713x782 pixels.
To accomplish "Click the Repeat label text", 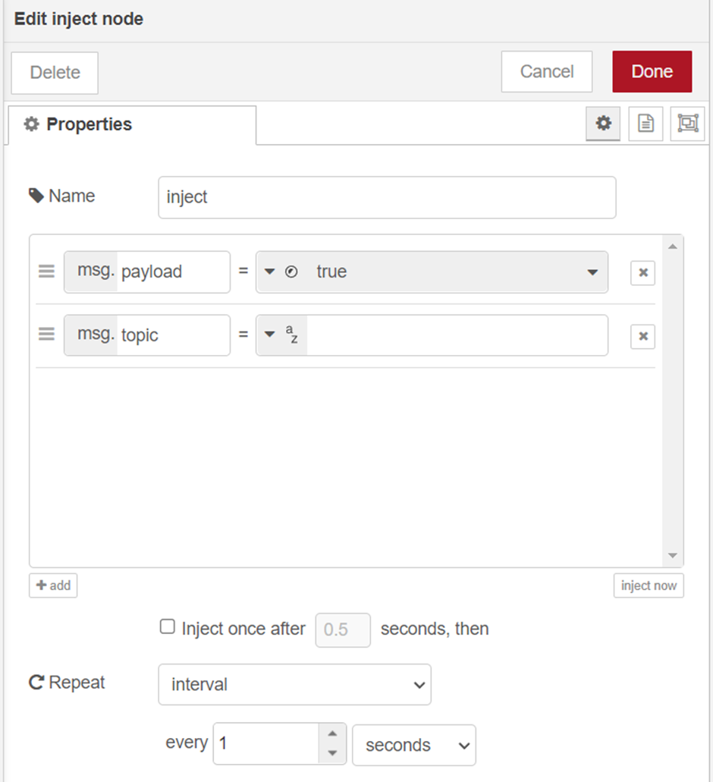I will (x=77, y=682).
